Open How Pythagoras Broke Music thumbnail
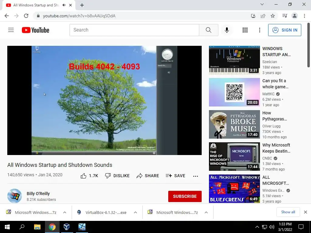311x233 pixels. [234, 124]
